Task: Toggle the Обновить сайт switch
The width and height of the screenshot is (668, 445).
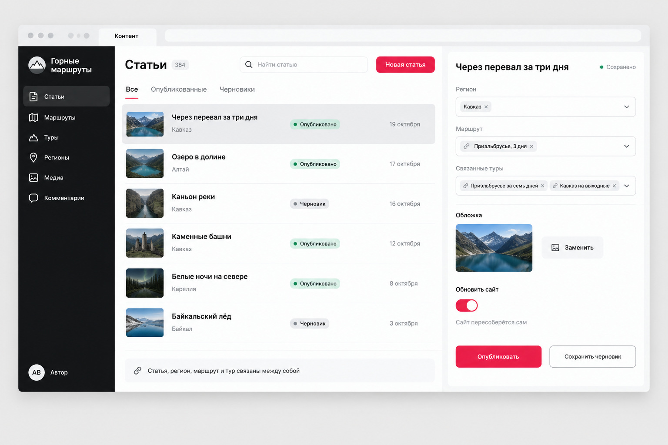Action: 467,306
